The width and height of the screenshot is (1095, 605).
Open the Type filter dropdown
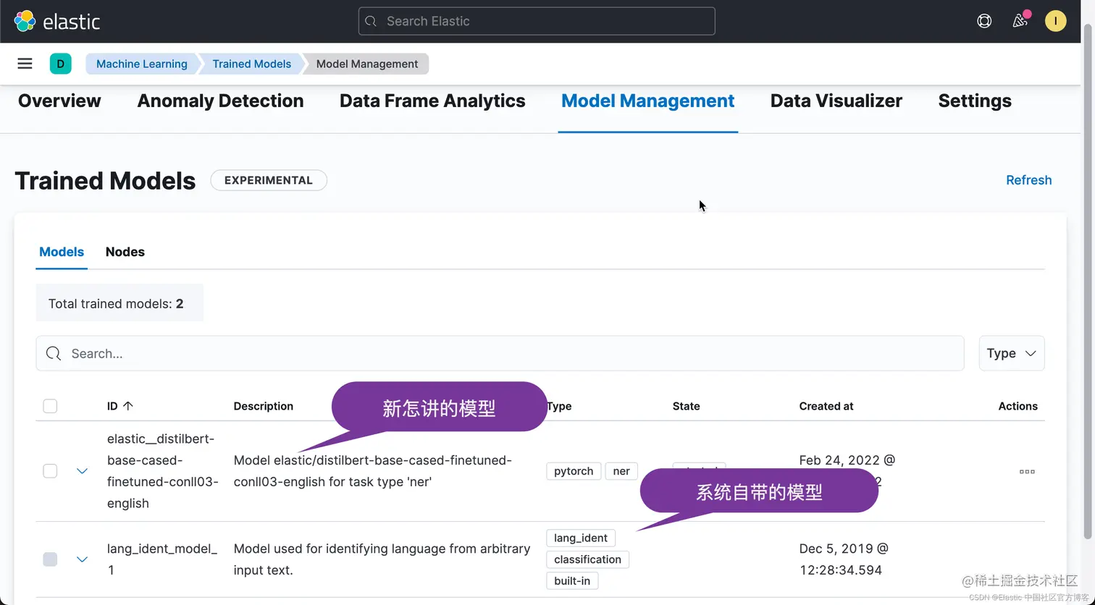click(1012, 353)
